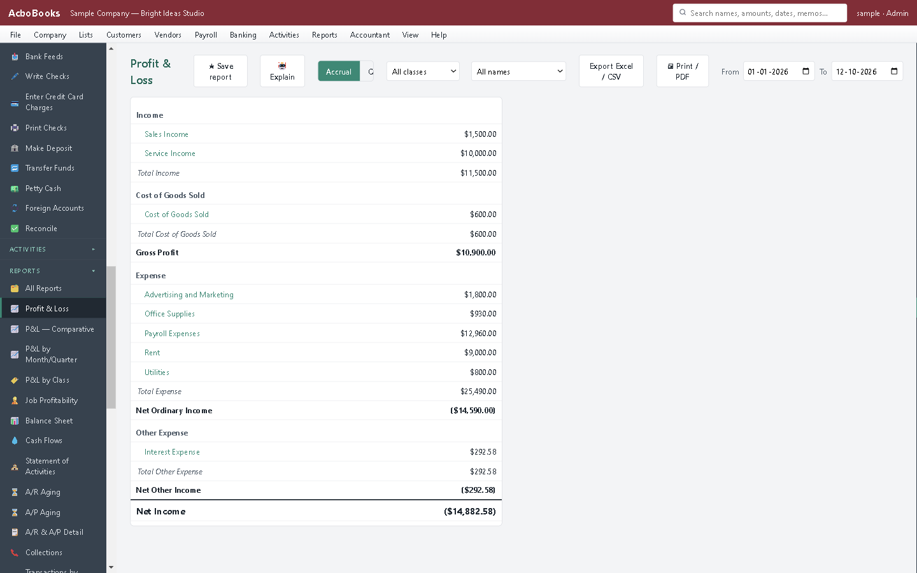Click the All Reports folder icon
917x573 pixels.
15,288
